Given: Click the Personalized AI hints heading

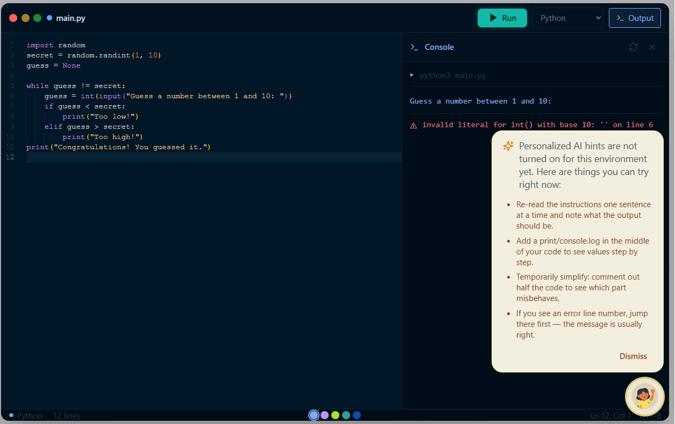Looking at the screenshot, I should tap(584, 165).
